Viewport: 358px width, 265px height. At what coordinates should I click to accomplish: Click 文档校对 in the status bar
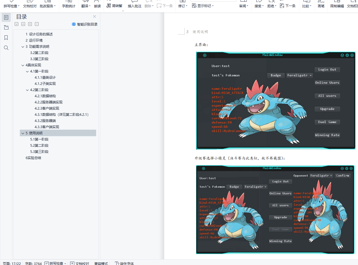[x=80, y=264]
